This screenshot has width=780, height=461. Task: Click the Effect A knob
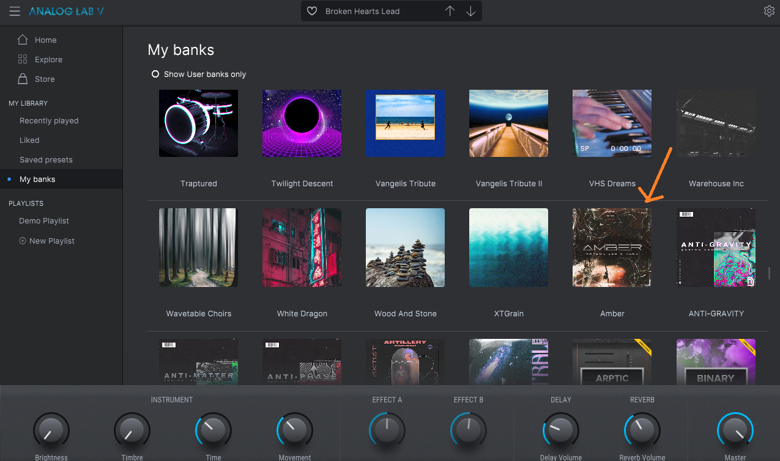(x=387, y=431)
